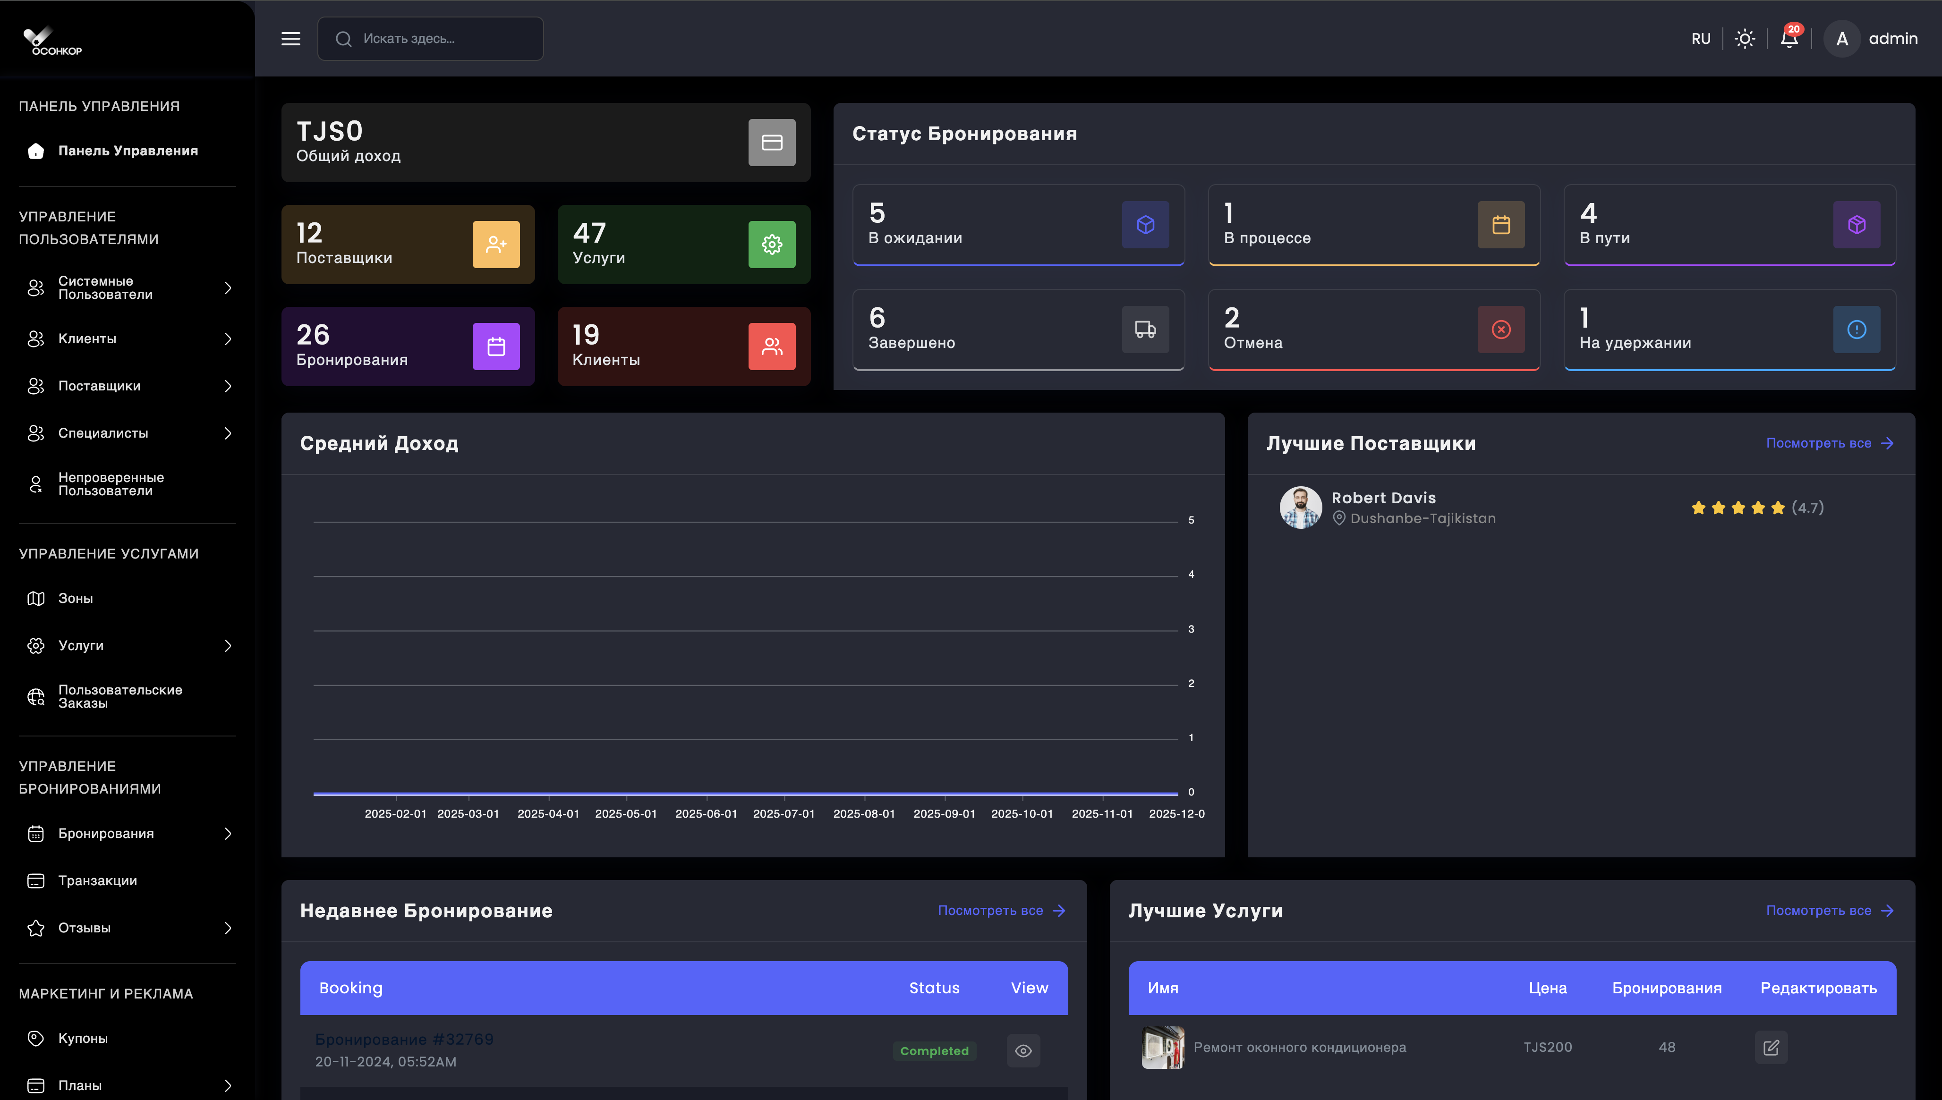The height and width of the screenshot is (1100, 1942).
Task: Click the Отмена cancel circle icon
Action: 1501,330
